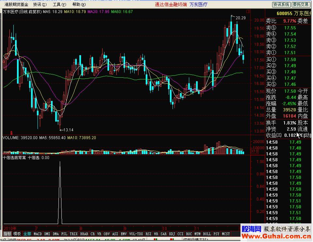Click the 买③ 17.48 bid row
The height and width of the screenshot is (242, 313).
pos(281,72)
